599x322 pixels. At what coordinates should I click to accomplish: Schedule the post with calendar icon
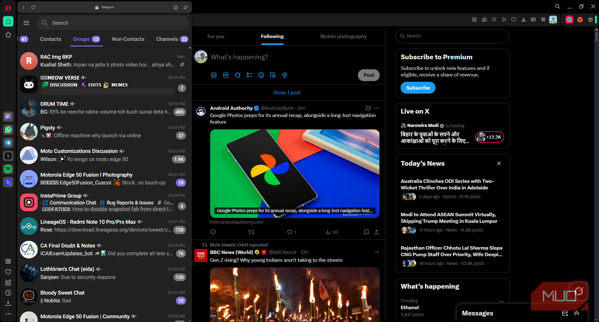click(x=273, y=75)
